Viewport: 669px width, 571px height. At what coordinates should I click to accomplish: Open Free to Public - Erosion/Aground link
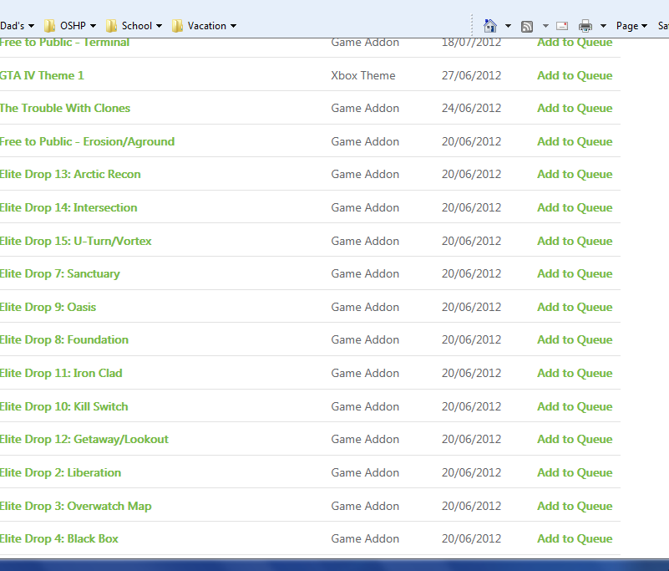[87, 142]
